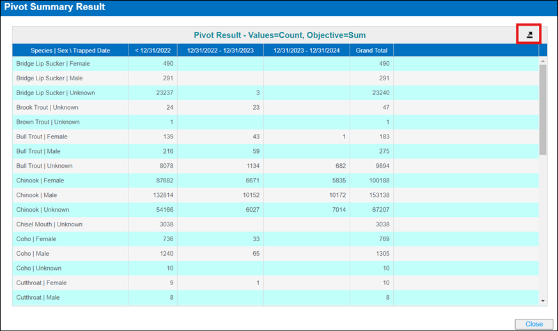This screenshot has height=331, width=558.
Task: Click the export icon in the pivot header
Action: (529, 35)
